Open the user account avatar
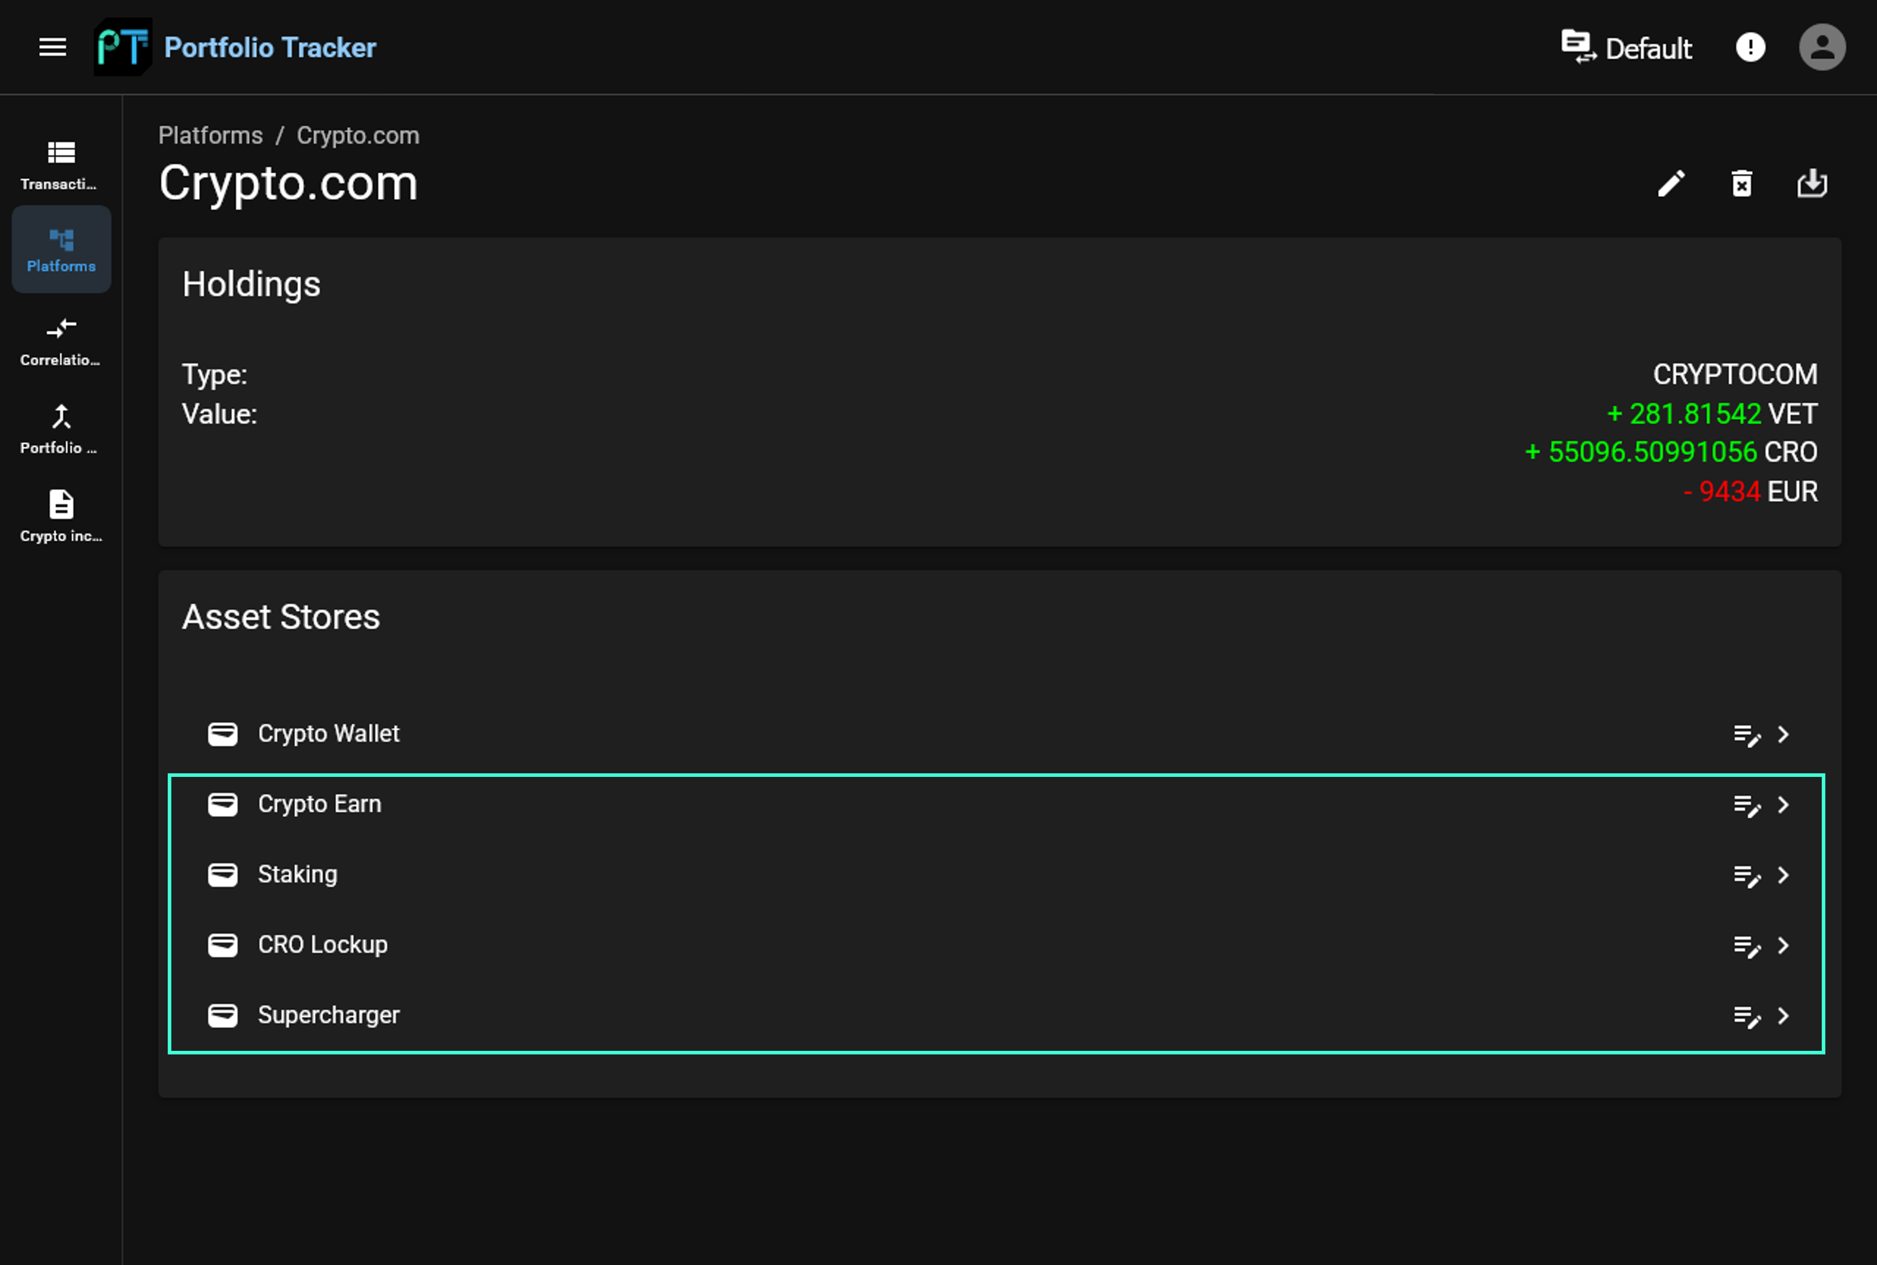 coord(1822,47)
